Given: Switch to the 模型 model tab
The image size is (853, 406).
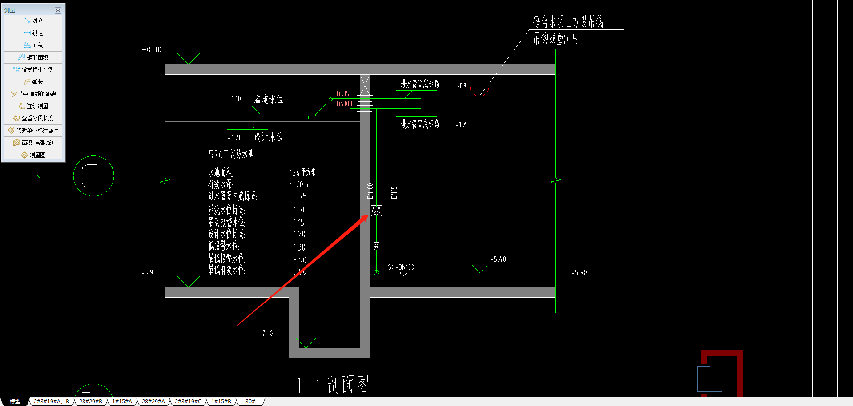Looking at the screenshot, I should [x=15, y=401].
